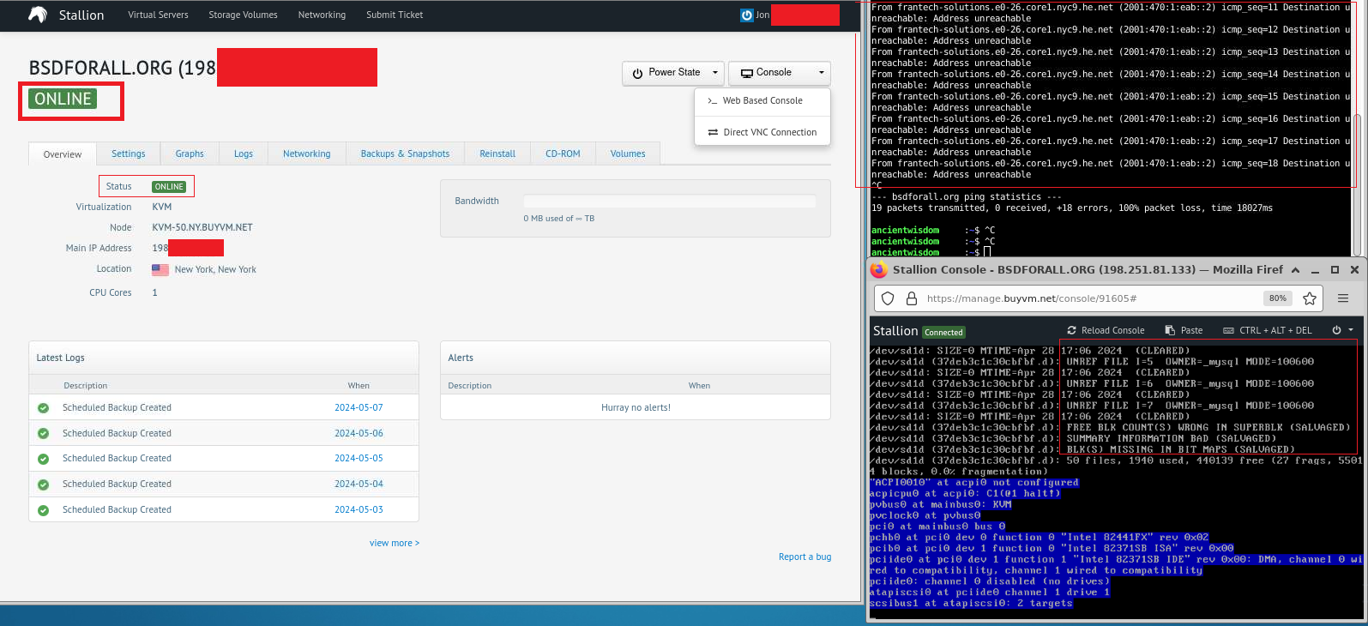Click the green checkmark for 2024-05-07 backup

coord(43,408)
